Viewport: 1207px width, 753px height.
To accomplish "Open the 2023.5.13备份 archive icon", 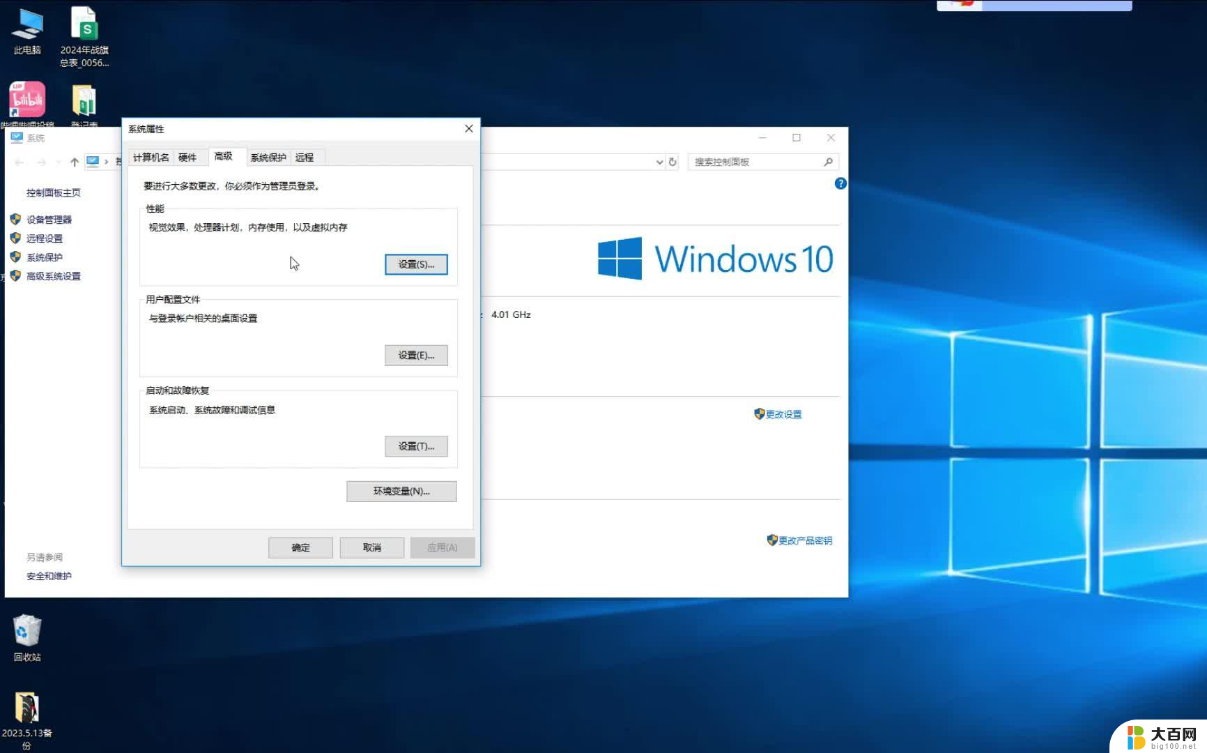I will pos(26,720).
